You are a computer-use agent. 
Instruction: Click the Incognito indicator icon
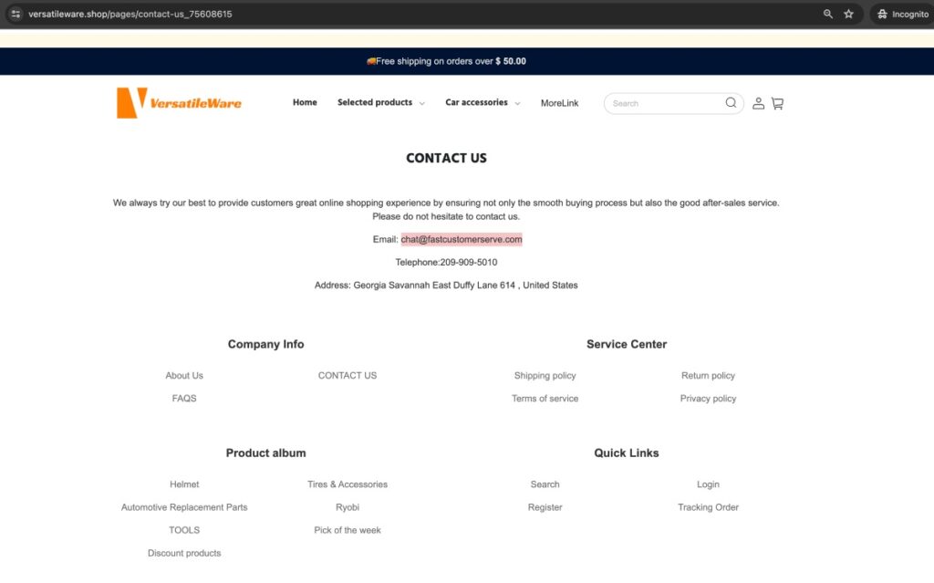click(x=881, y=14)
